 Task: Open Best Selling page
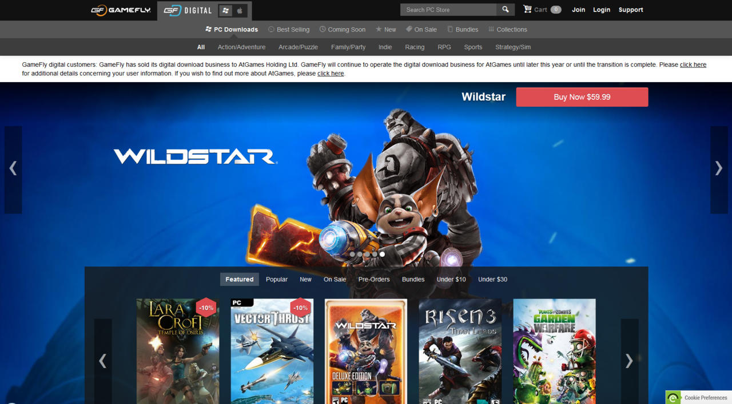point(289,30)
